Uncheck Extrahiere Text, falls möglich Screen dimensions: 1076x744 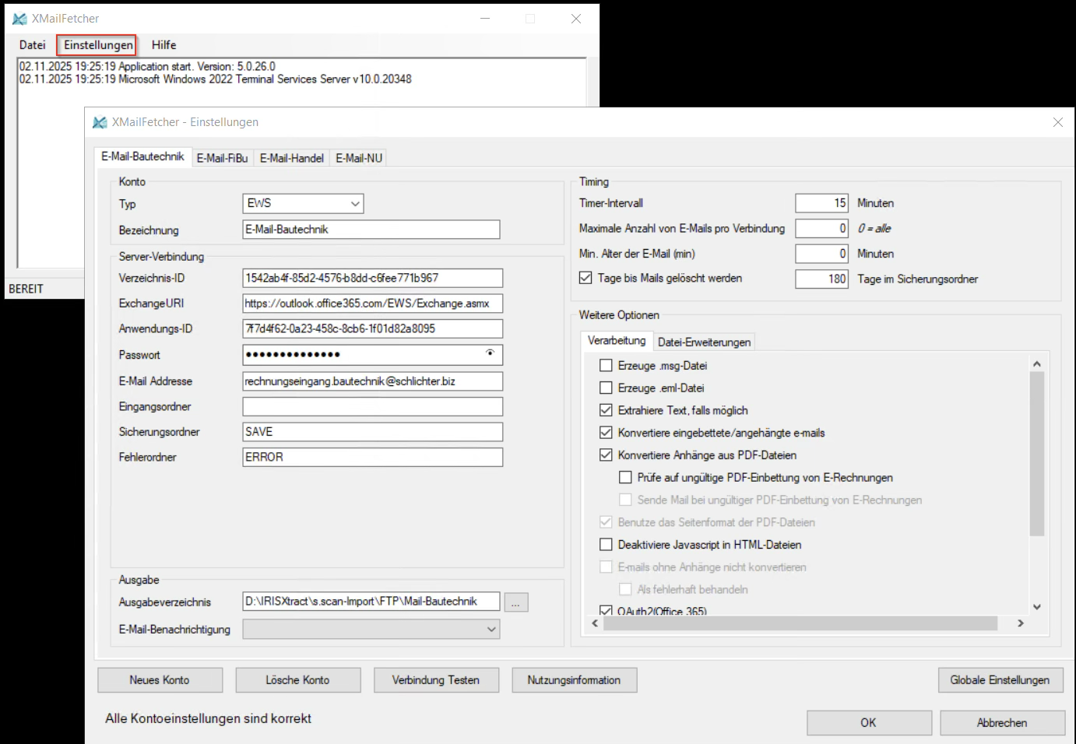coord(606,410)
